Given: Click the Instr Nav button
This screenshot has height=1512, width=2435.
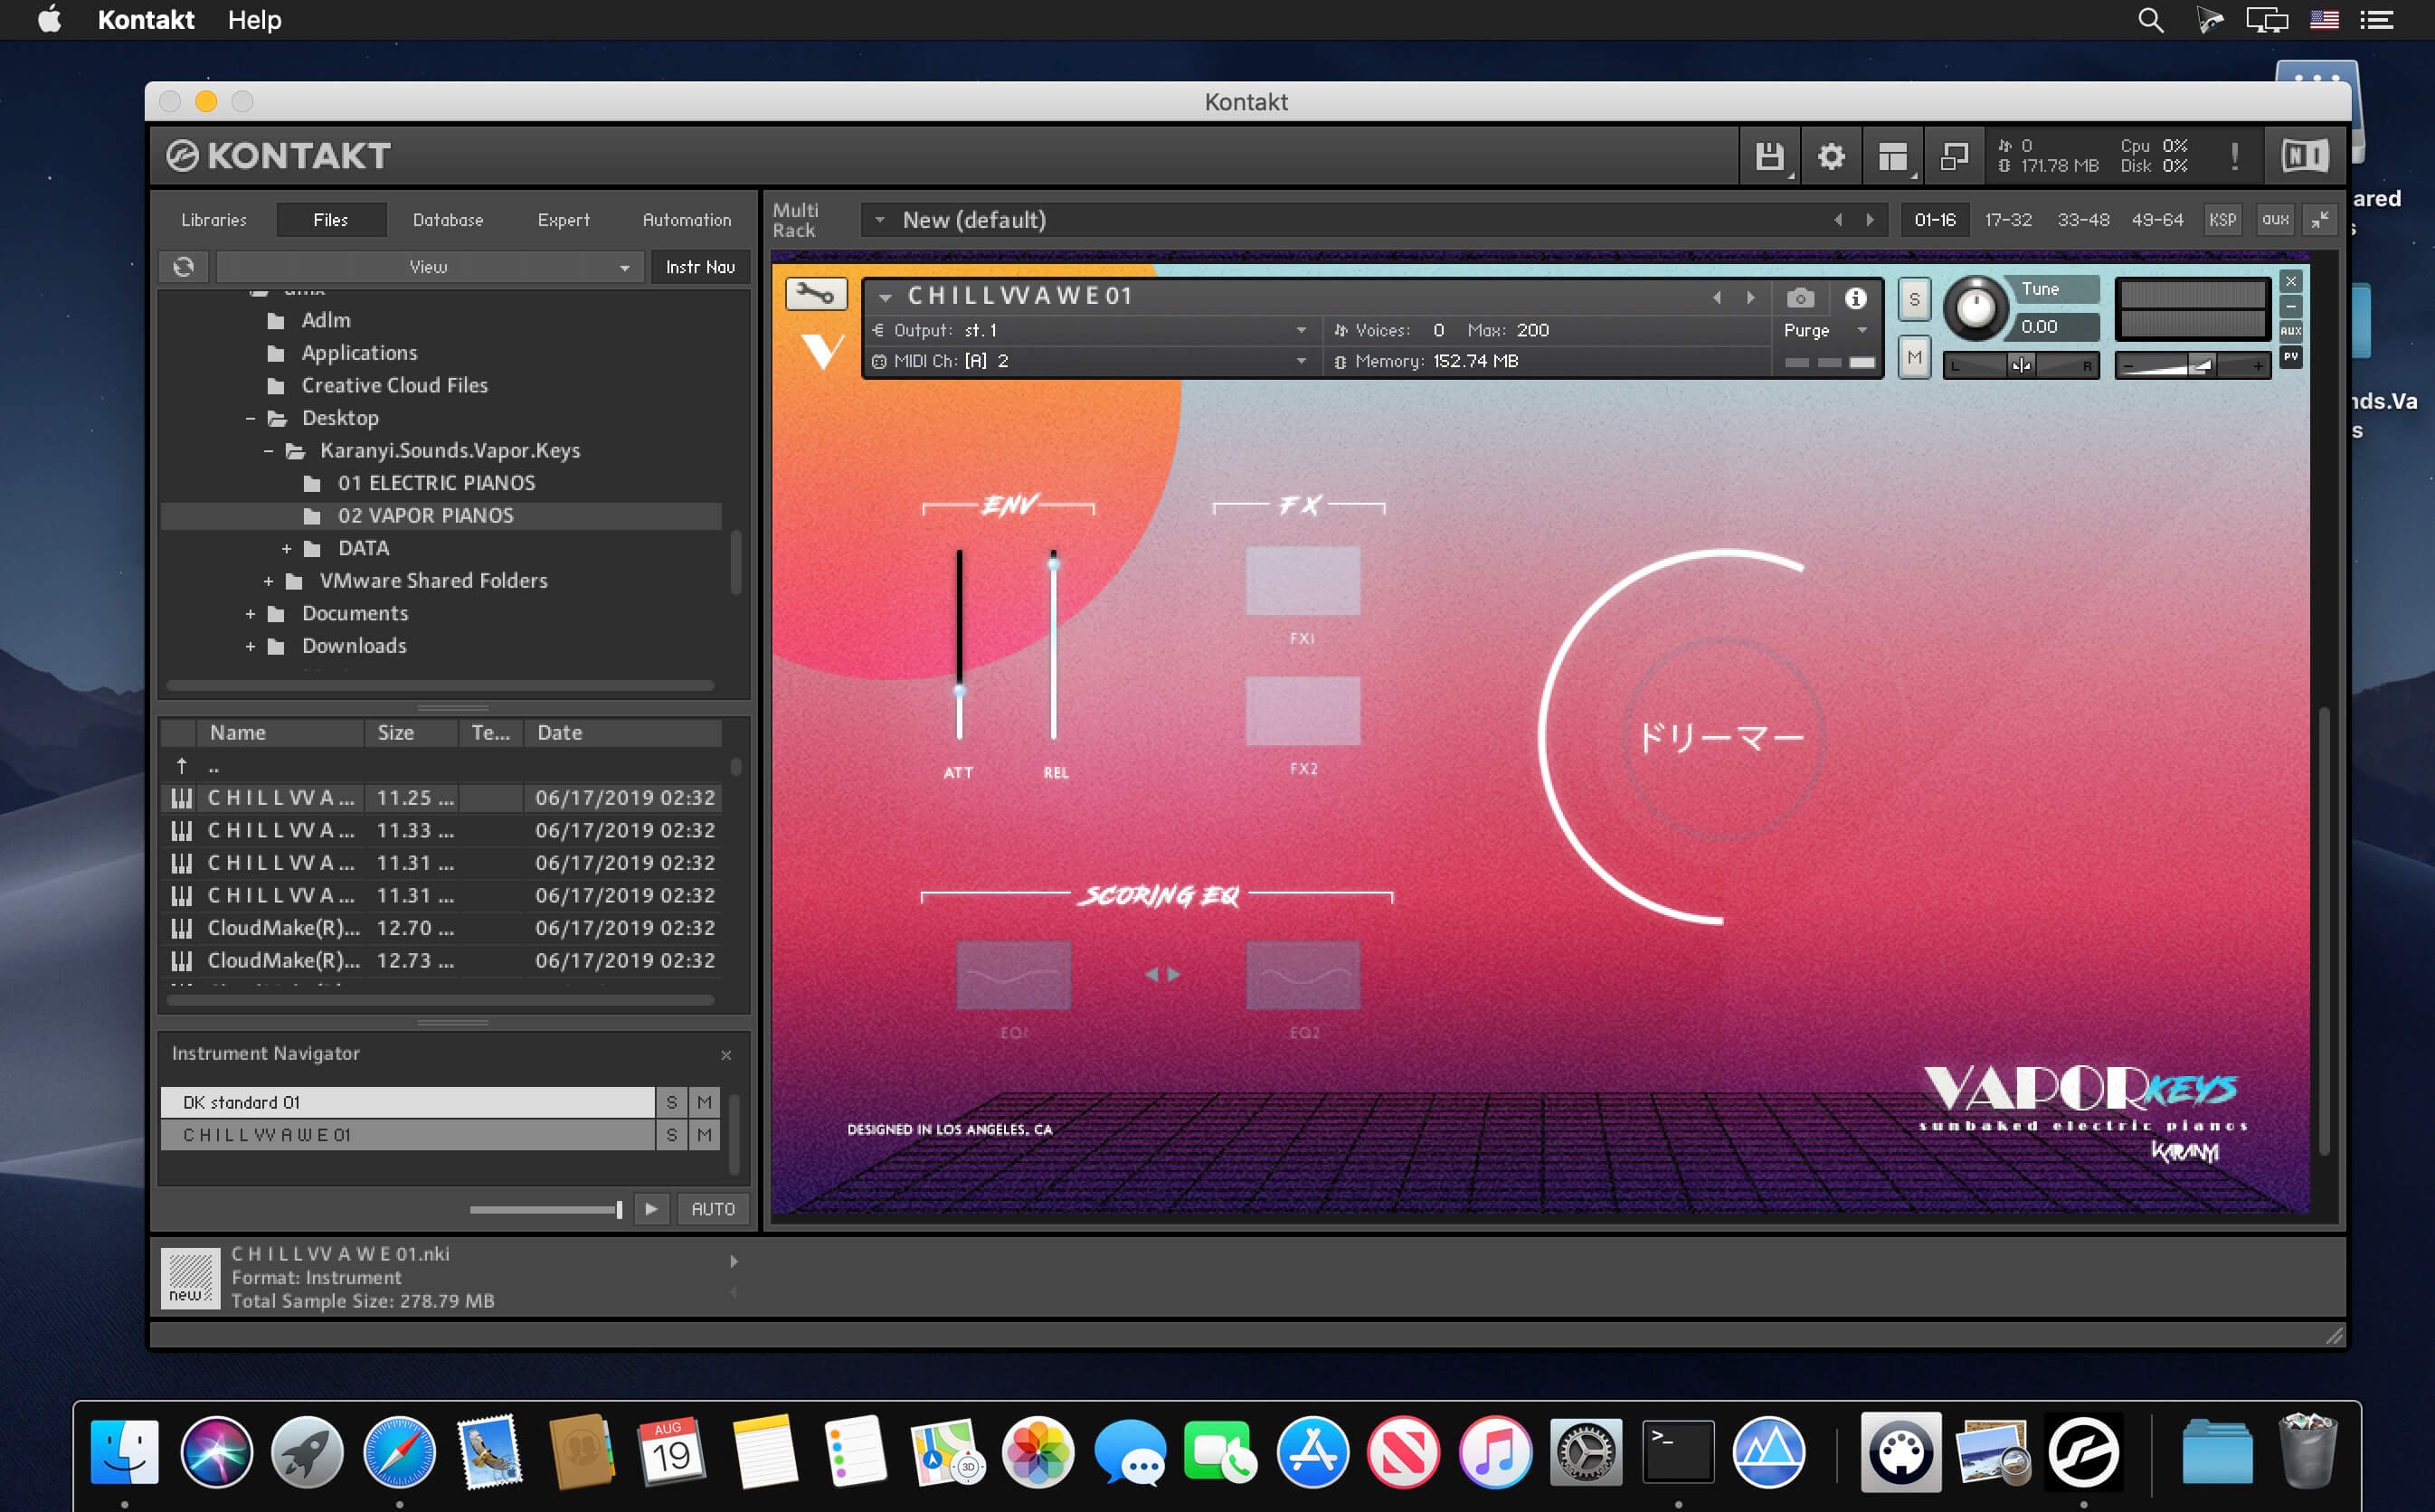Looking at the screenshot, I should [x=700, y=267].
